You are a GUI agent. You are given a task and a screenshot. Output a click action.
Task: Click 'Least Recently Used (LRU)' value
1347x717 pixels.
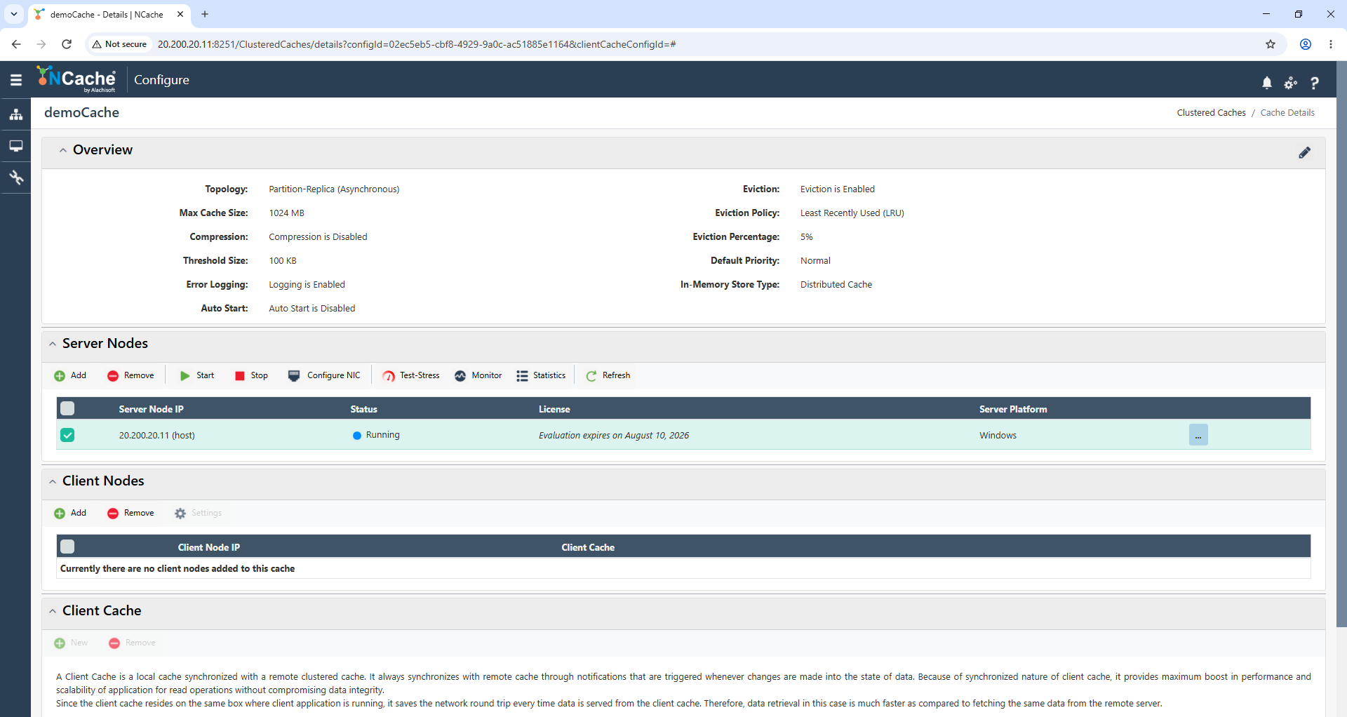point(852,213)
